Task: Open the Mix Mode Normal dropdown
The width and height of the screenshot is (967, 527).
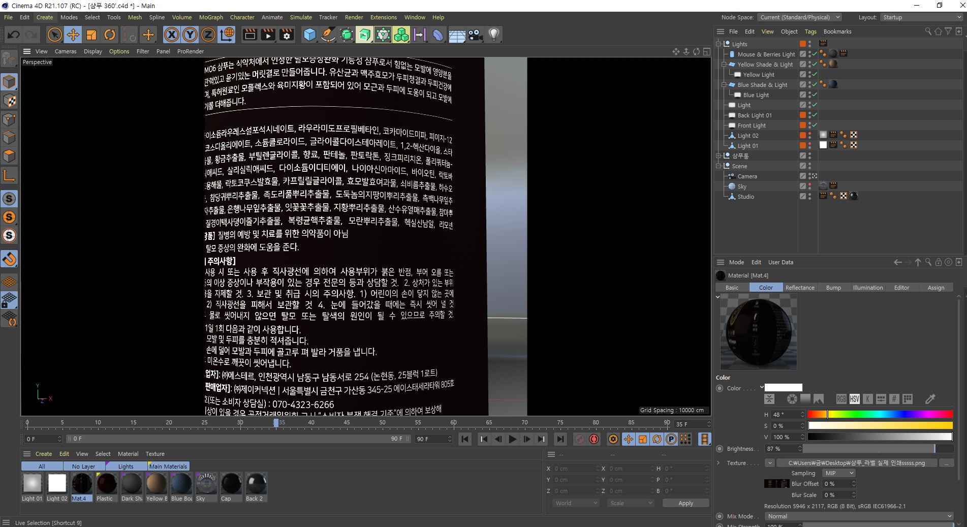Action: [859, 516]
